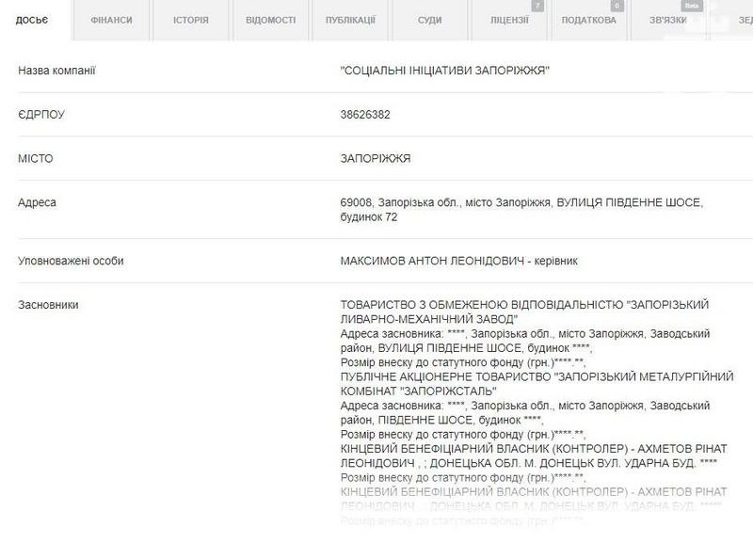Click company name "СОЦІАЛЬНІ ІНІЦІАТИВИ ЗАПОРІЖЖЯ"
This screenshot has height=543, width=753.
coord(444,71)
